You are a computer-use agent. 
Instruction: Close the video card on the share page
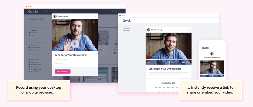[189, 30]
